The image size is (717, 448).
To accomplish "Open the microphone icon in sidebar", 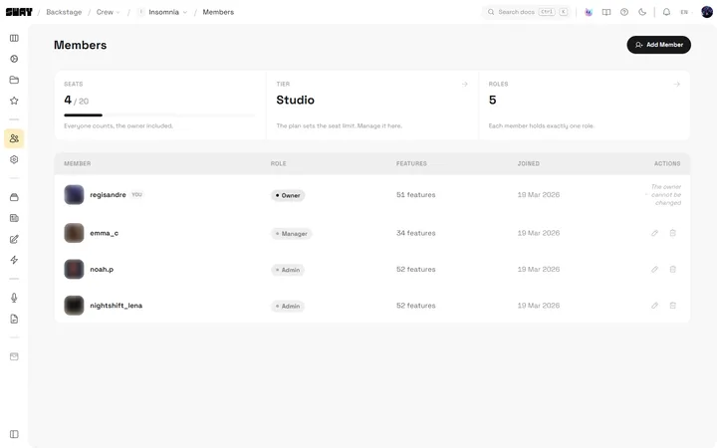I will tap(14, 298).
